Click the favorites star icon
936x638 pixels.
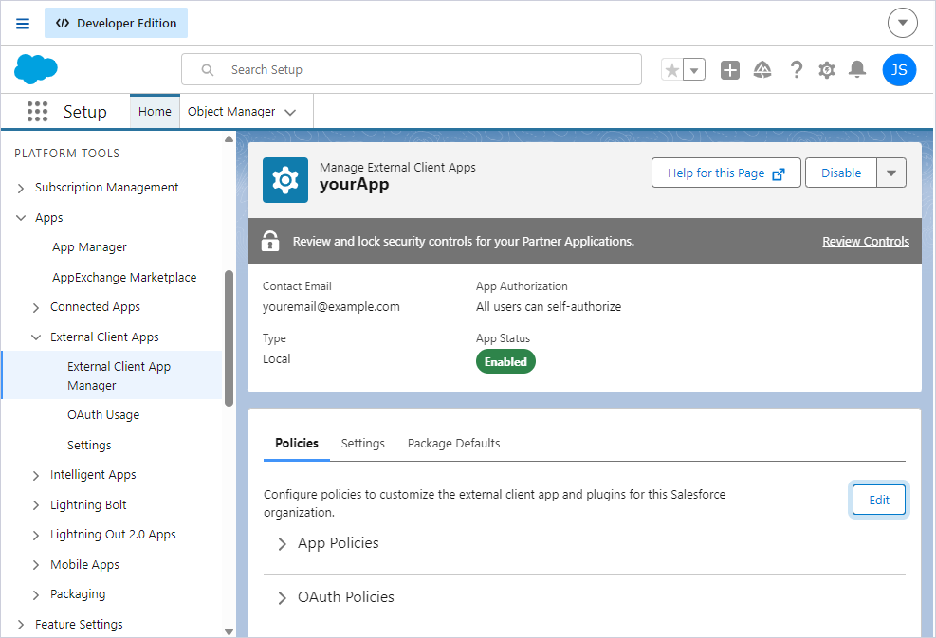click(672, 70)
